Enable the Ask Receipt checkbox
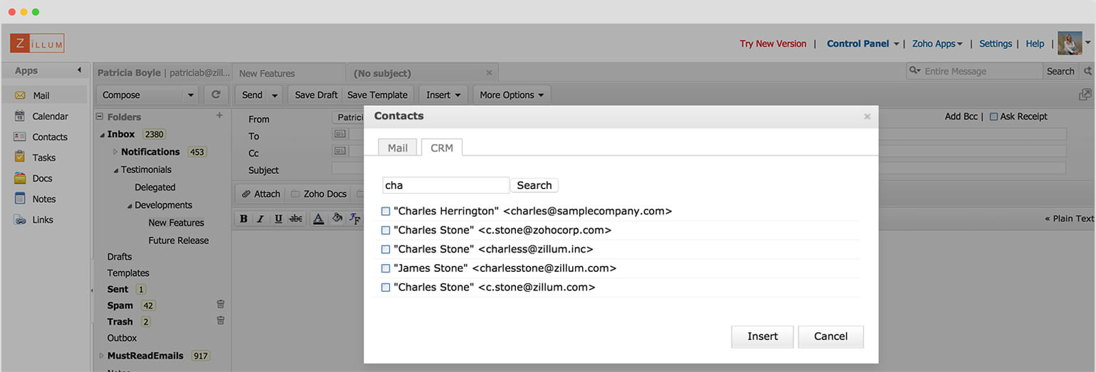Screen dimensions: 1096x372 [x=994, y=116]
